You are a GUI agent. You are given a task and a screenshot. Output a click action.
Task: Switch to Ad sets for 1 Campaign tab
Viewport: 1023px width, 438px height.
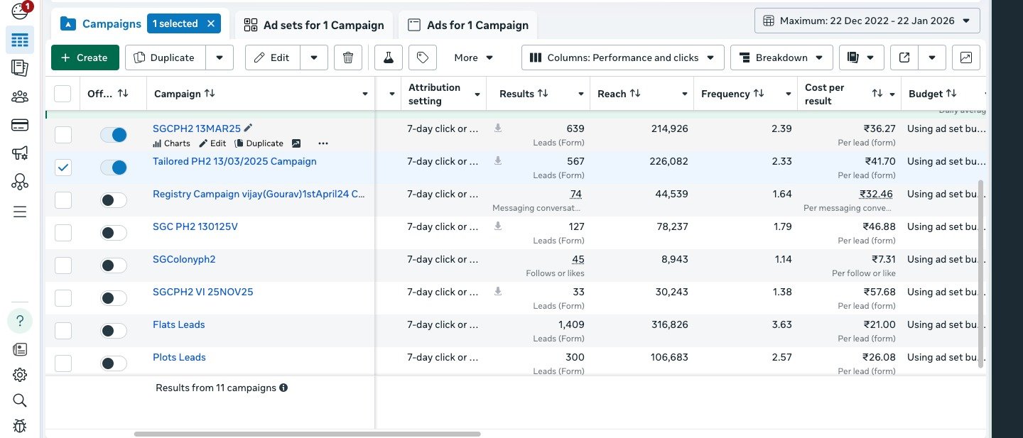pyautogui.click(x=313, y=25)
